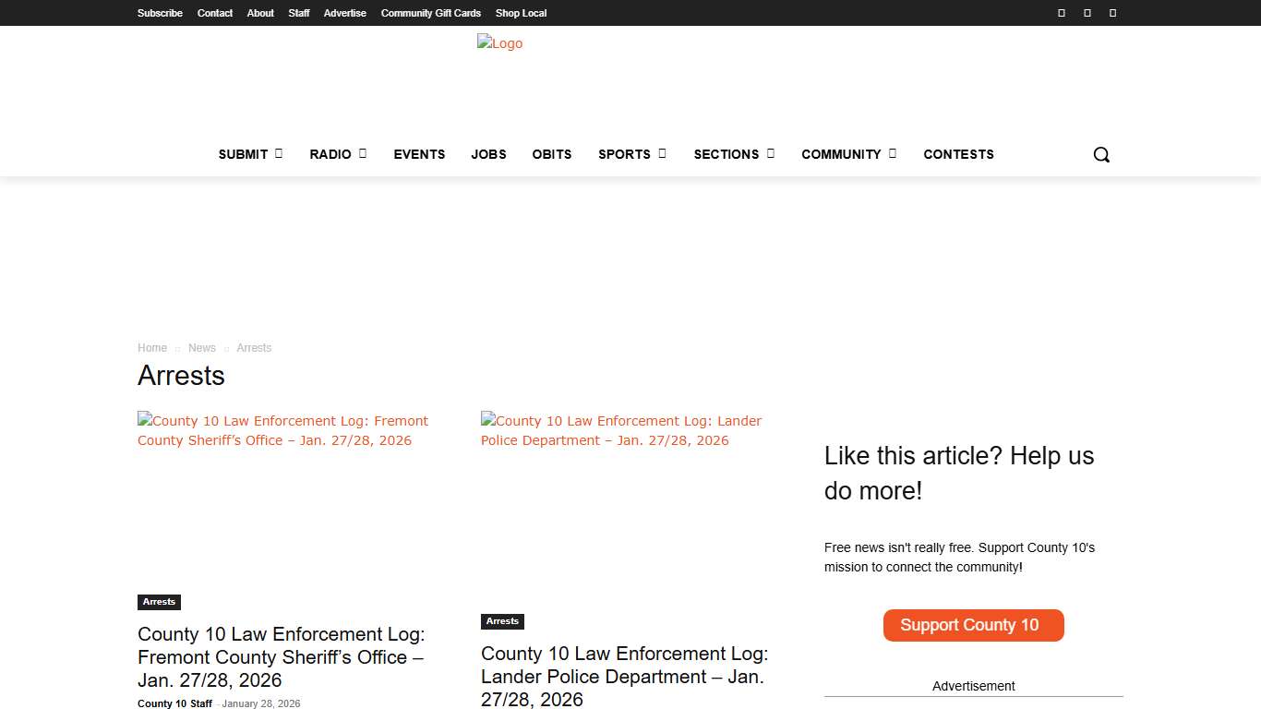Open the Jobs menu item
This screenshot has width=1261, height=709.
click(x=488, y=154)
